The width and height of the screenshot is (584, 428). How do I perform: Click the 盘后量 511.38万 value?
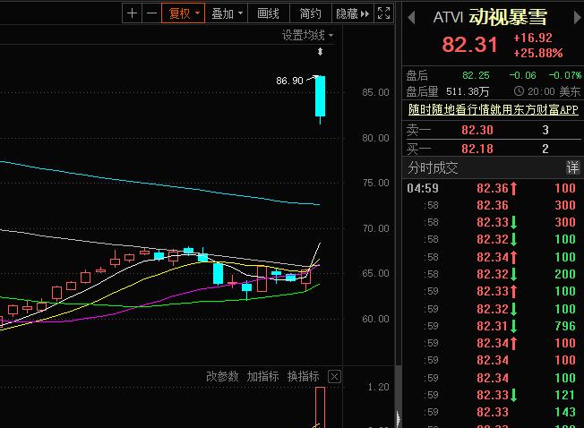[x=468, y=91]
